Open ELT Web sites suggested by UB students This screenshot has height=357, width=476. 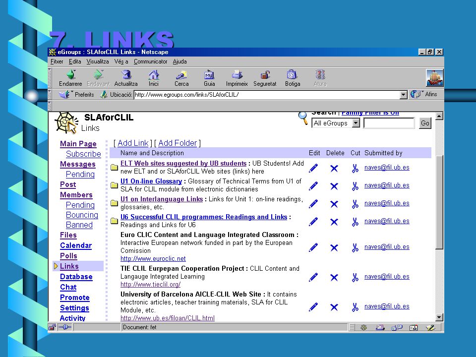pyautogui.click(x=183, y=163)
